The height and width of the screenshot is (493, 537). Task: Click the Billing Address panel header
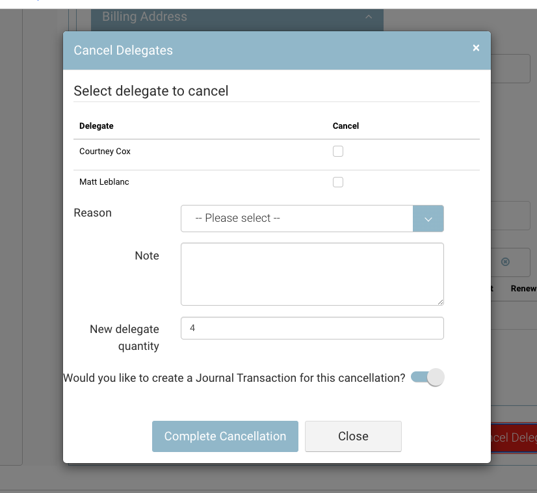195,17
